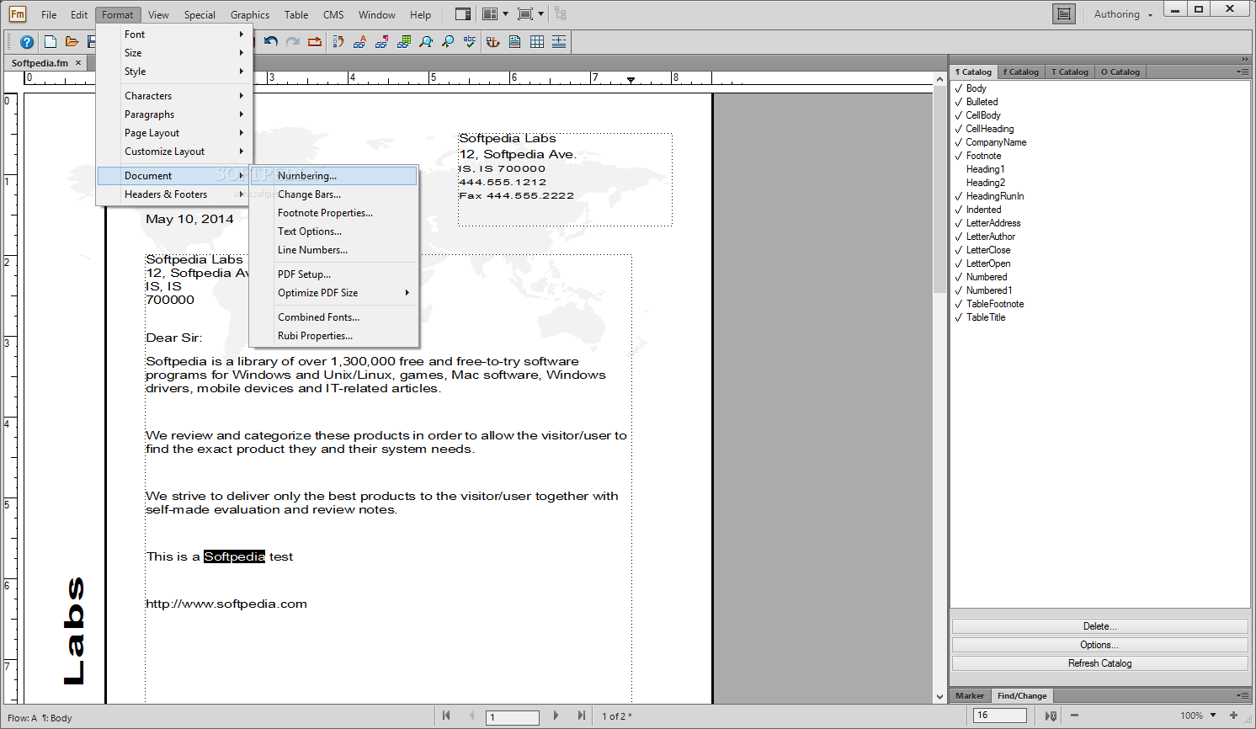The width and height of the screenshot is (1256, 729).
Task: Expand the Font submenu
Action: pos(175,35)
